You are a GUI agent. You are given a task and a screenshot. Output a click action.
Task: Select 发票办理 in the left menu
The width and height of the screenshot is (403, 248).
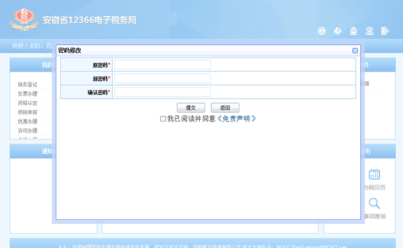(x=28, y=94)
